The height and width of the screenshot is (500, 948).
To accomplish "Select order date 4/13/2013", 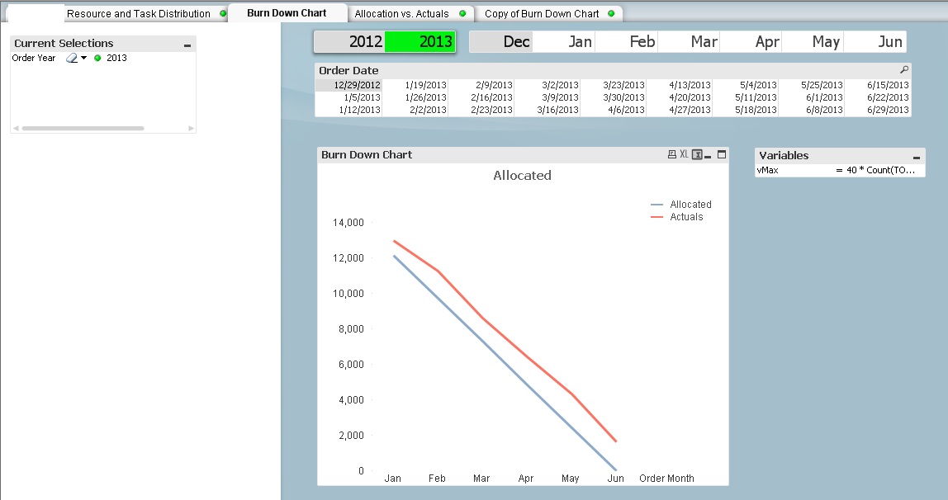I will (x=679, y=85).
